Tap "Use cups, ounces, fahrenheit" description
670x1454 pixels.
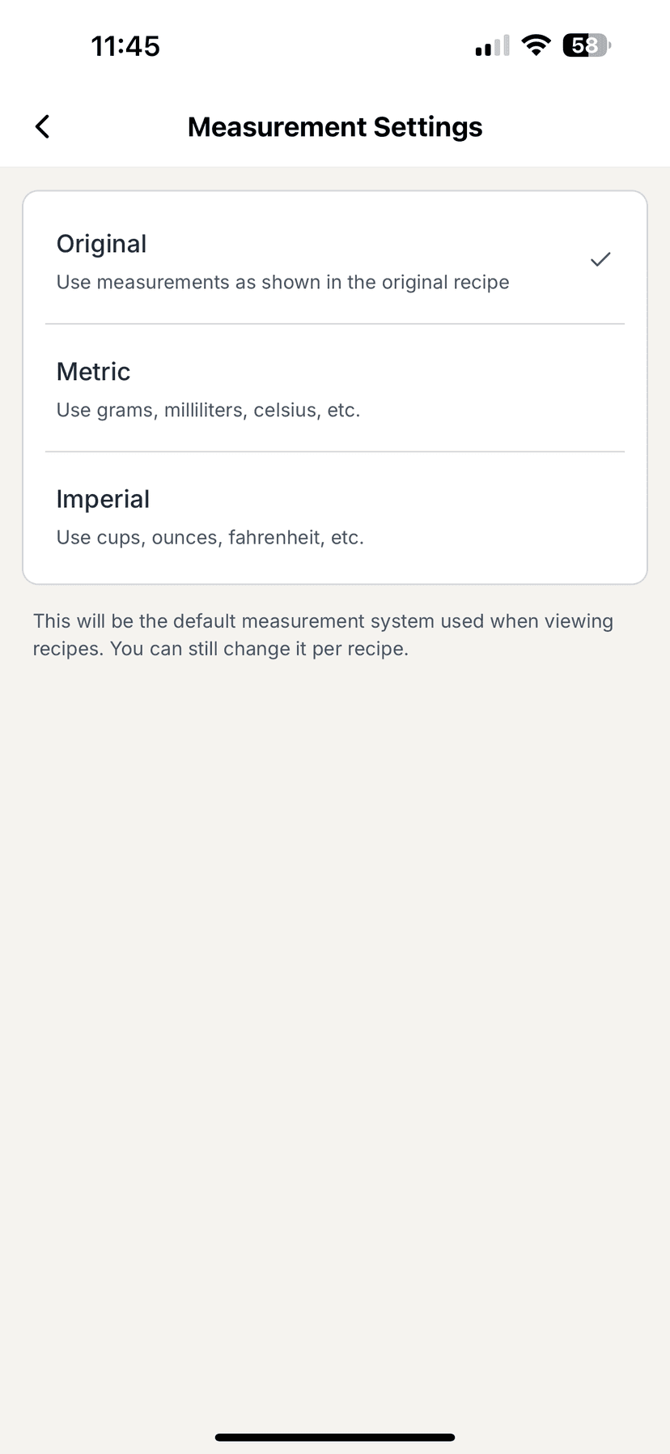point(210,538)
